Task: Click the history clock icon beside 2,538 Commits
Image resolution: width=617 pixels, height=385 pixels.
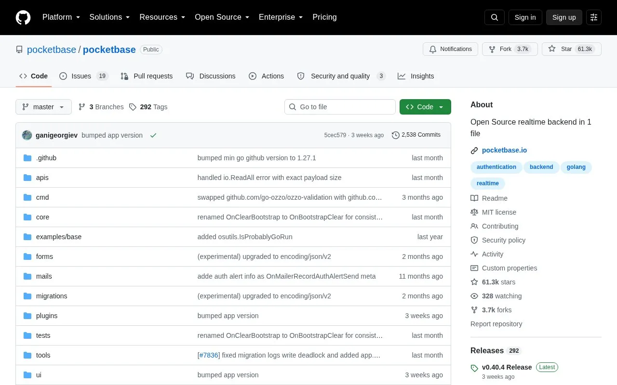Action: 396,135
